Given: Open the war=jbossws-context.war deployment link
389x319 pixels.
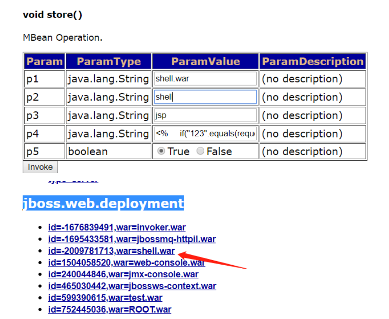Looking at the screenshot, I should pyautogui.click(x=132, y=286).
